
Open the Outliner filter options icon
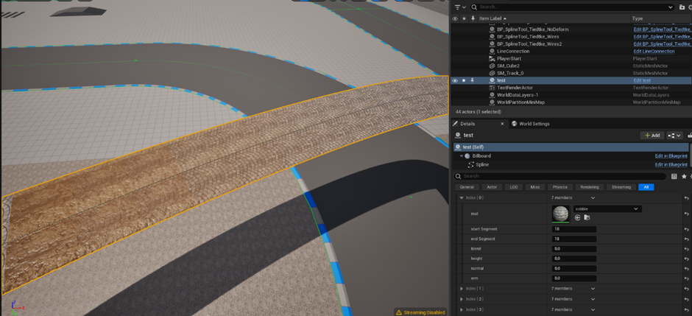point(459,7)
